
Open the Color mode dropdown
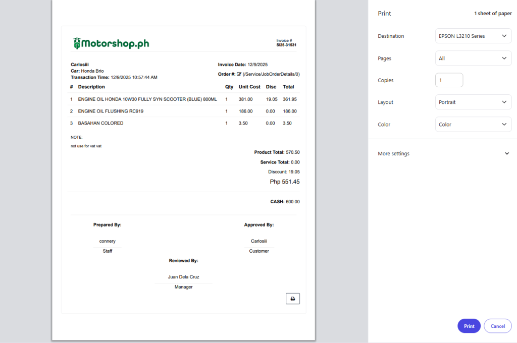point(473,125)
